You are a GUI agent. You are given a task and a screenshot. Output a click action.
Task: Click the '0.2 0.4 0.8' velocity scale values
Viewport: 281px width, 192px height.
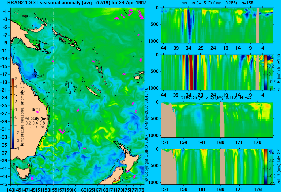click(35, 123)
